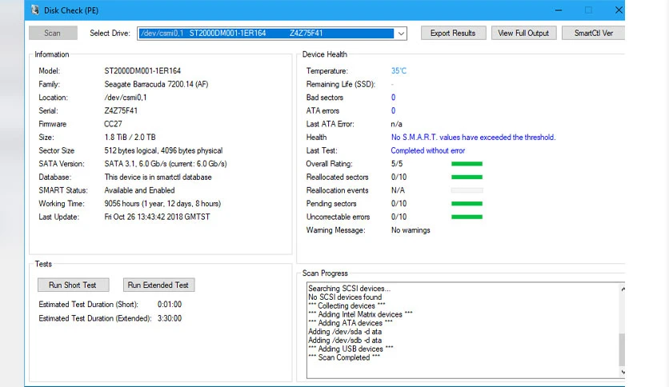Click Scan Progress scrollbar down arrow
Viewport: 669px width, 387px height.
click(x=623, y=372)
